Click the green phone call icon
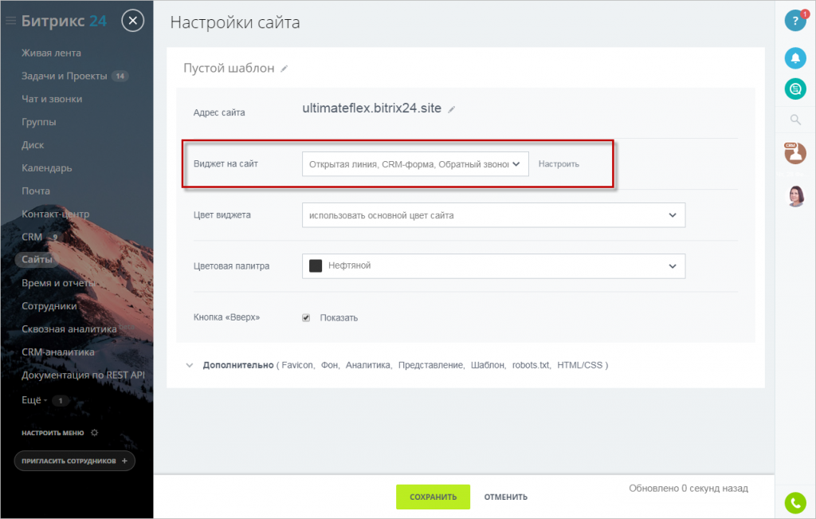Screen dimensions: 816x519 [x=795, y=502]
